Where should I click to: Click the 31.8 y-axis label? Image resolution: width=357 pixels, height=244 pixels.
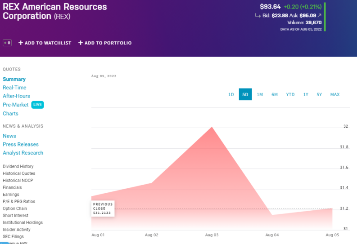(344, 147)
